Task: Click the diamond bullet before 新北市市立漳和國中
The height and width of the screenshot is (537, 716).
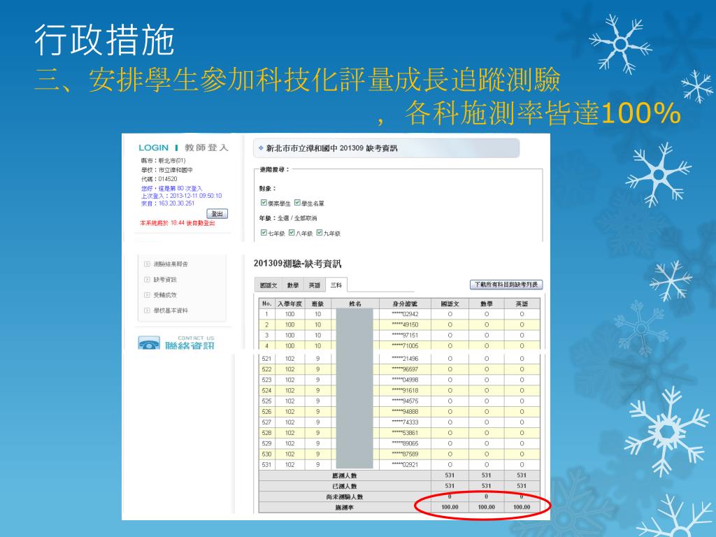Action: (262, 148)
